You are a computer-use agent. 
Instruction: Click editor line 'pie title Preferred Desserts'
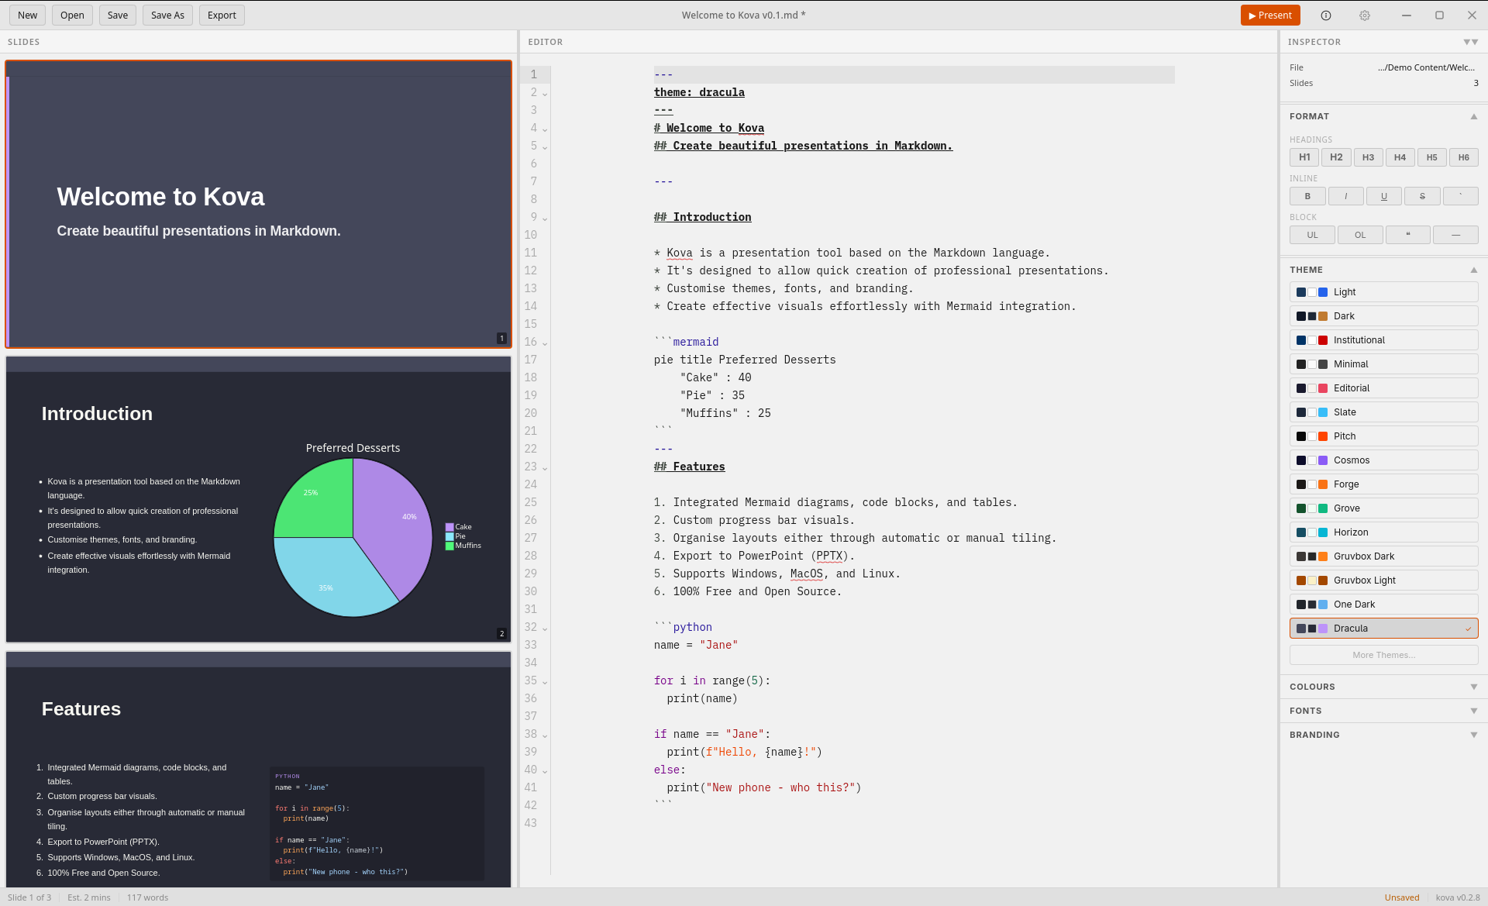pos(744,360)
